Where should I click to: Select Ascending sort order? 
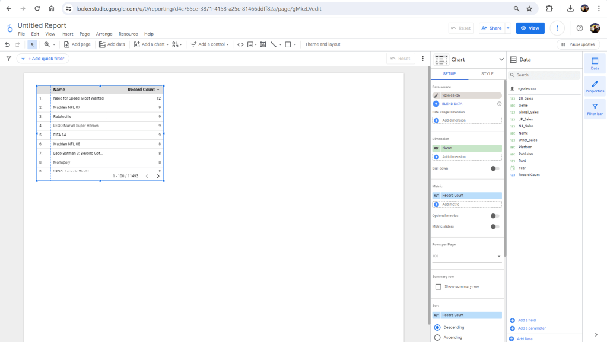pyautogui.click(x=438, y=337)
